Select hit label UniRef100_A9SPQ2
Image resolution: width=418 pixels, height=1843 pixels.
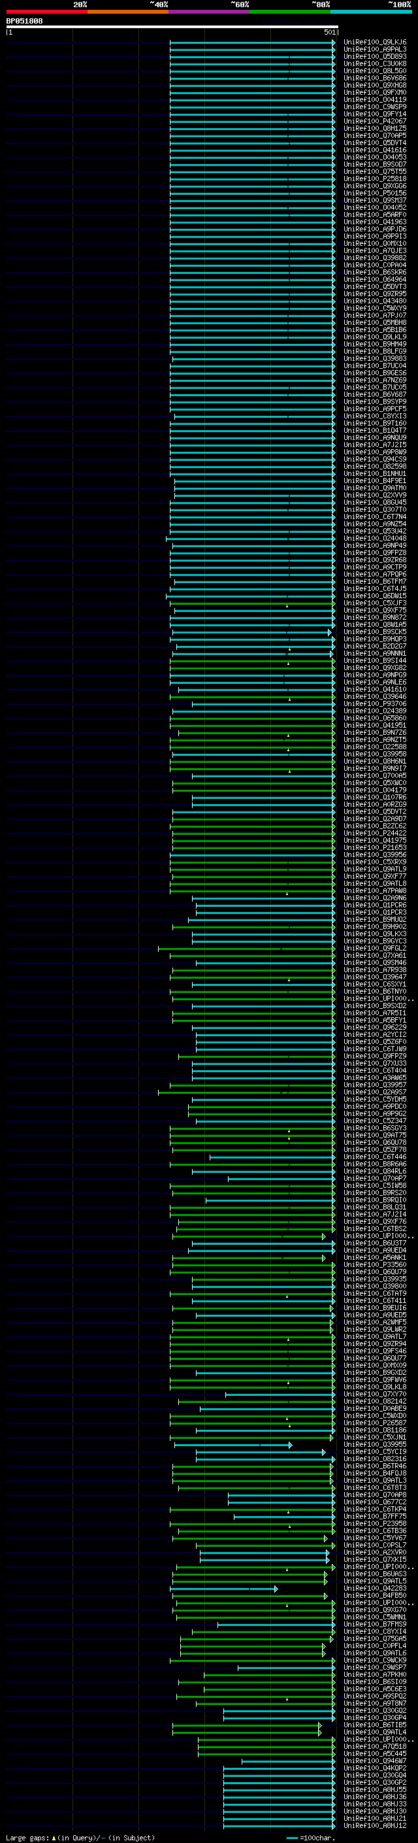pyautogui.click(x=375, y=1696)
